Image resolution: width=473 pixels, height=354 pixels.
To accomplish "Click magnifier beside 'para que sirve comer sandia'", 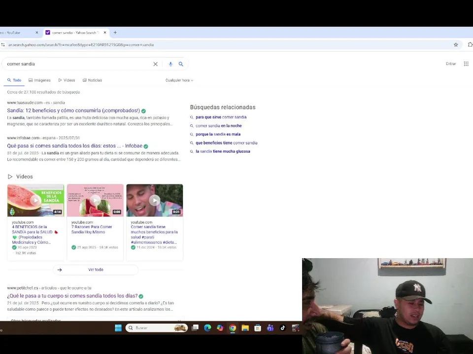I will (x=192, y=118).
